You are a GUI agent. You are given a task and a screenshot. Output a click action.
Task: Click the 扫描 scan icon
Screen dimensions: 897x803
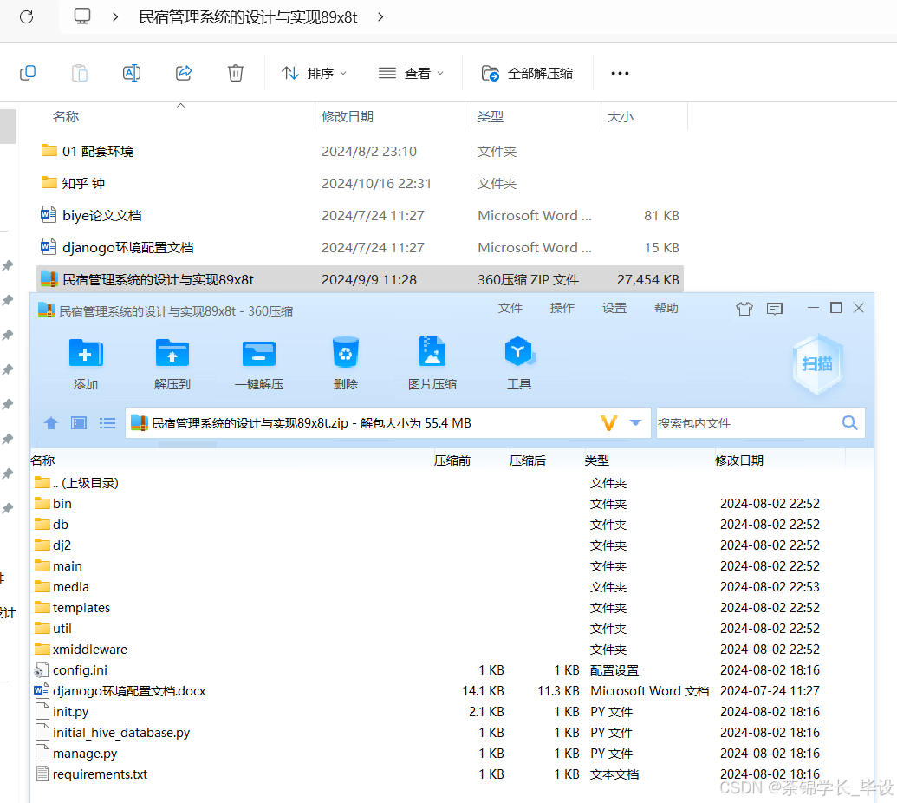[816, 364]
